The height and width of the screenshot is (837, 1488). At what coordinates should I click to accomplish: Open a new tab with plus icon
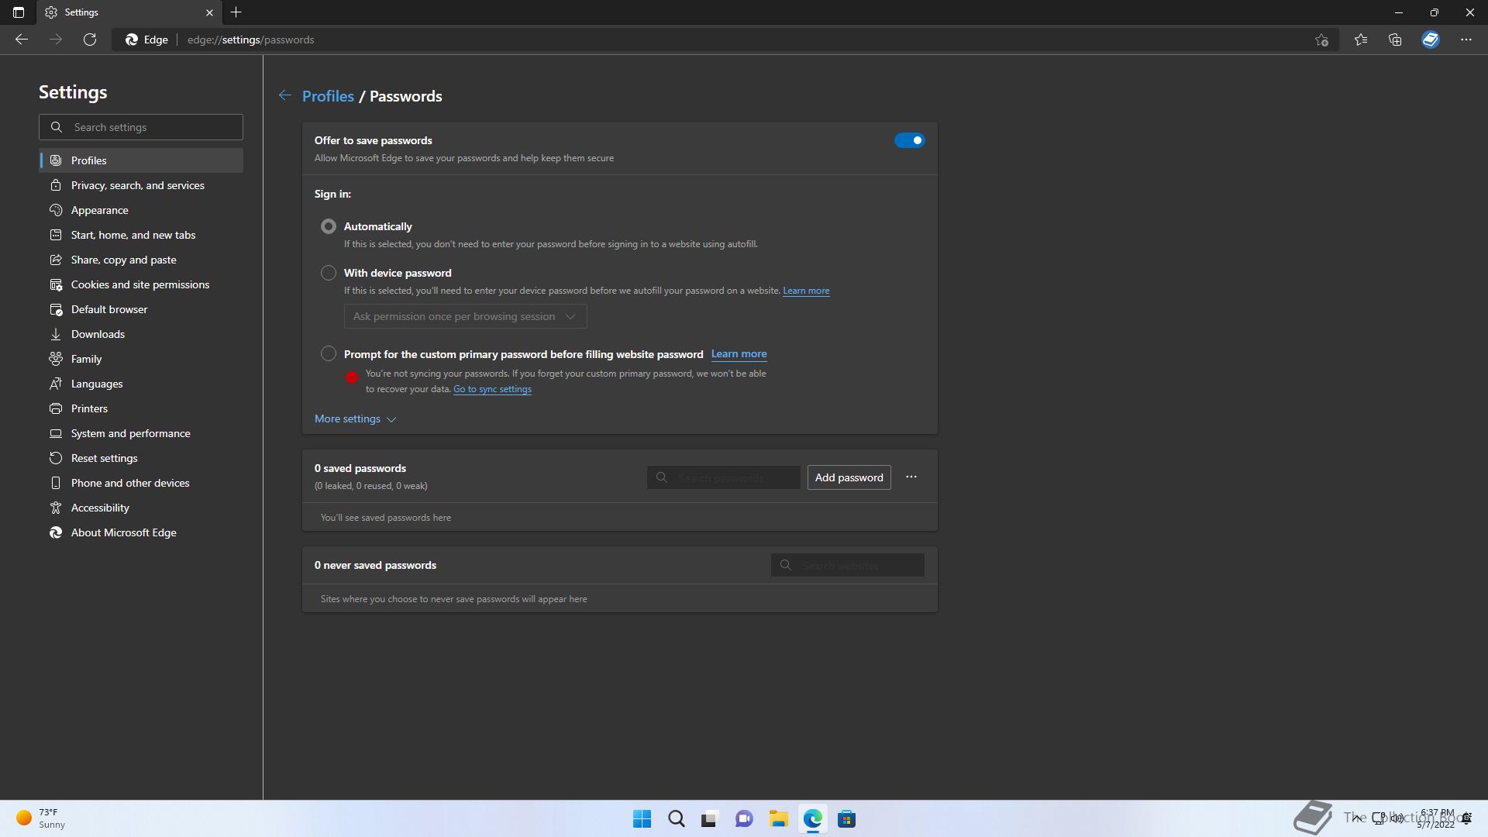point(236,12)
